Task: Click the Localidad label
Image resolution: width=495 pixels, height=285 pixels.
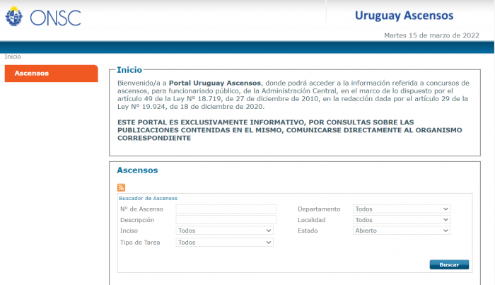Action: coord(311,220)
